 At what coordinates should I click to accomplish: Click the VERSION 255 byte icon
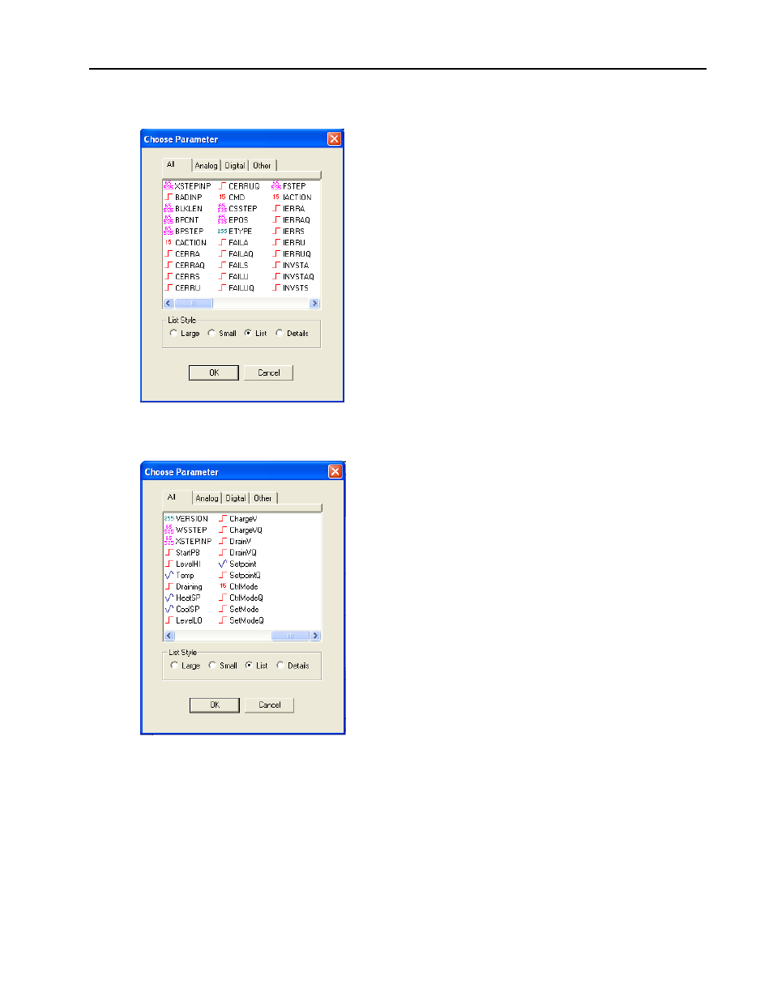click(169, 518)
